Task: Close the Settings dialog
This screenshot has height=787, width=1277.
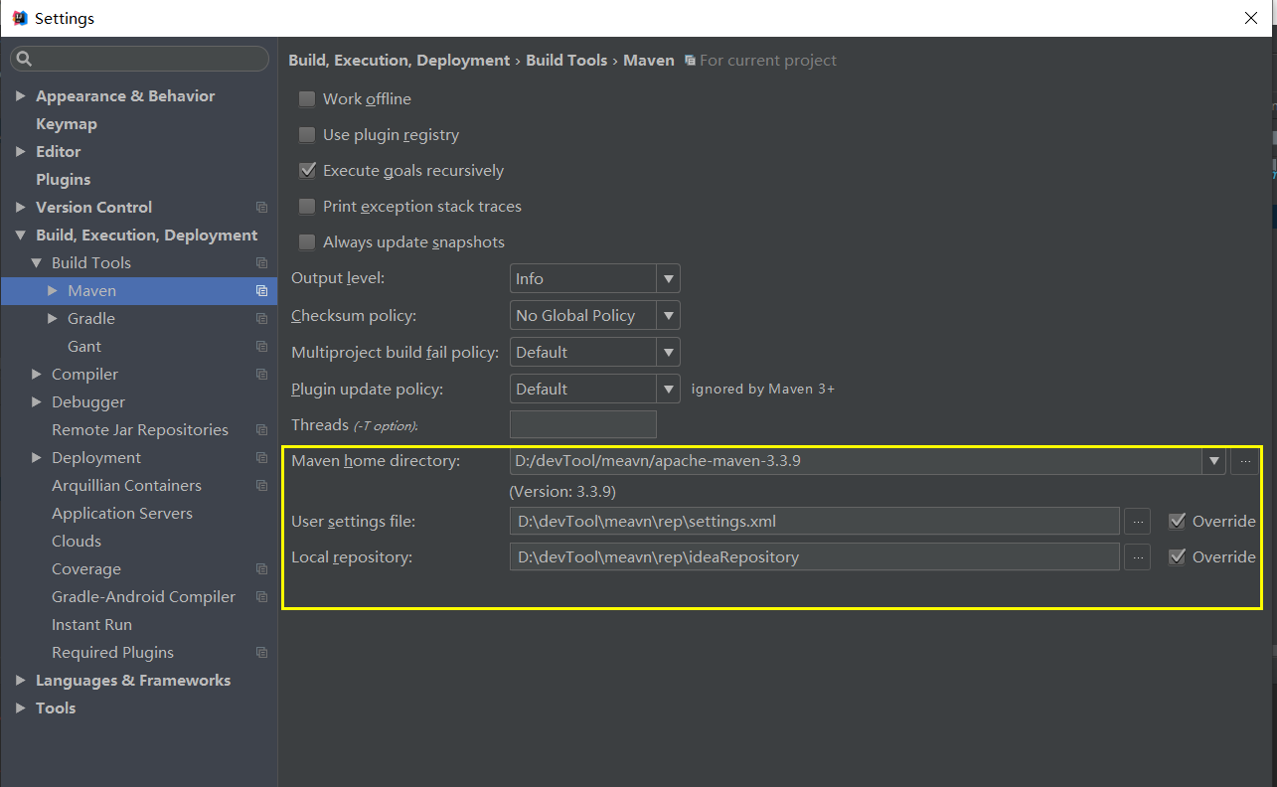Action: pos(1250,18)
